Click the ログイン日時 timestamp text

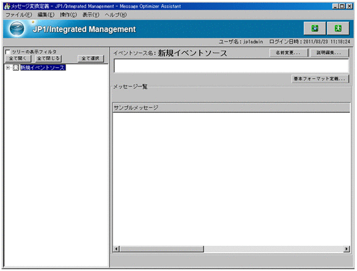310,42
